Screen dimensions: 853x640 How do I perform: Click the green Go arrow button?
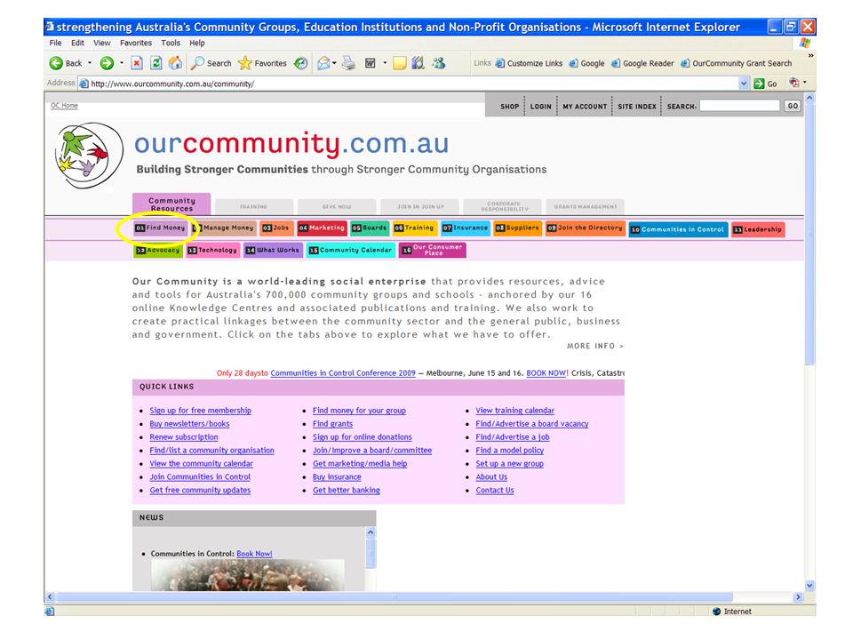tap(759, 84)
